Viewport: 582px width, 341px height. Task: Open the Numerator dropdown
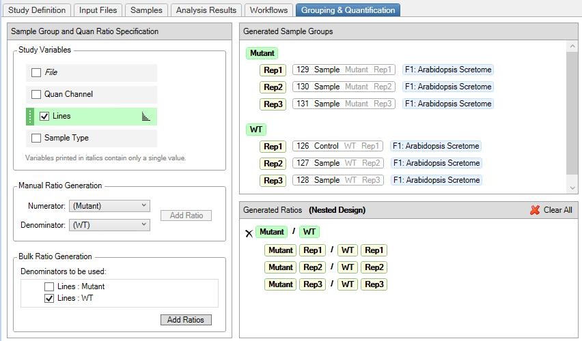click(109, 206)
